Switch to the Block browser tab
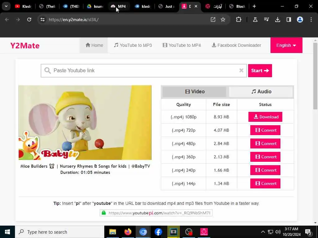This screenshot has width=318, height=238. (237, 6)
